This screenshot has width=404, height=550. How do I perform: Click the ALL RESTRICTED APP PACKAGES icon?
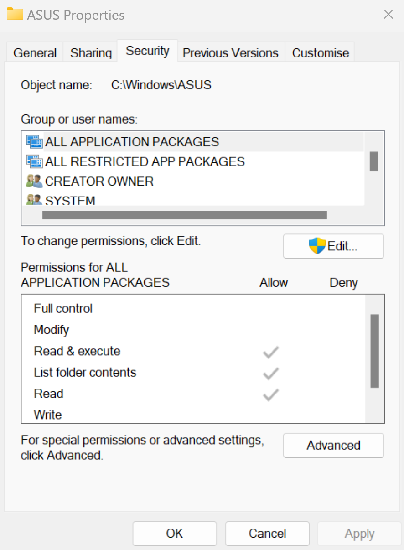[x=35, y=161]
